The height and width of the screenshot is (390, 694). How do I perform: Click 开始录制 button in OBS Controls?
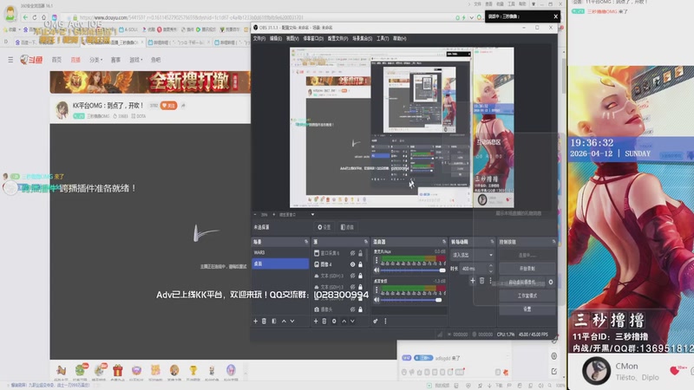click(527, 269)
